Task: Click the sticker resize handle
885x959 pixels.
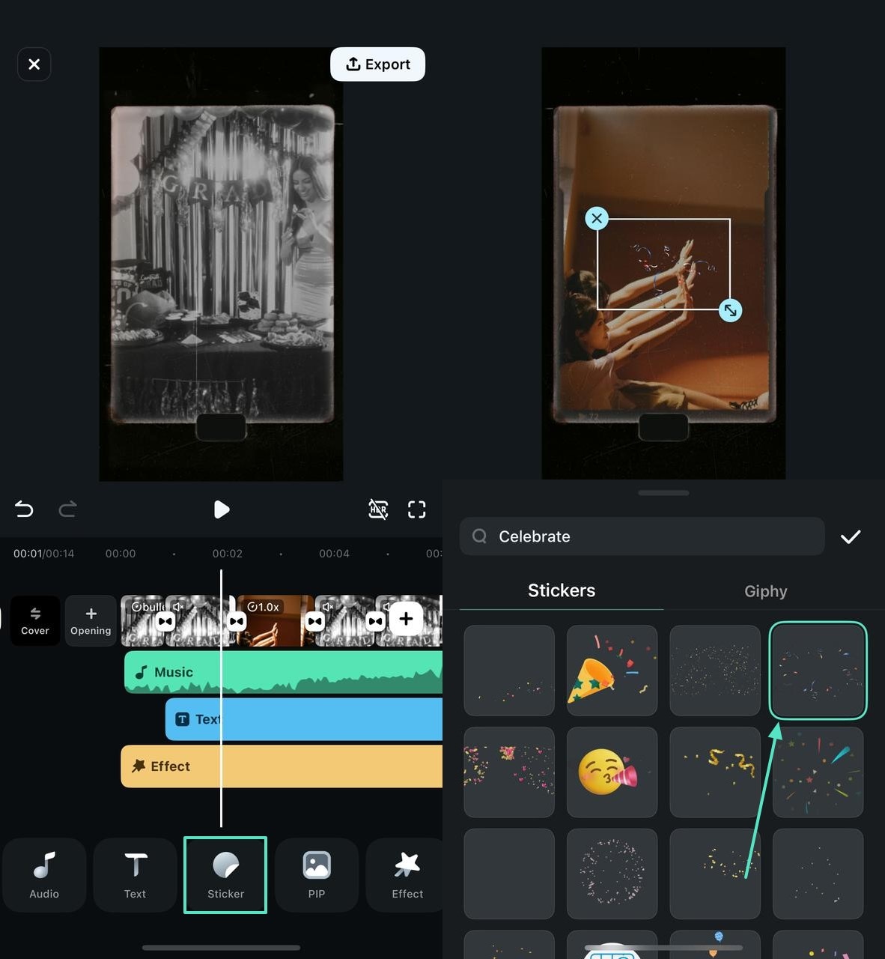Action: 730,310
